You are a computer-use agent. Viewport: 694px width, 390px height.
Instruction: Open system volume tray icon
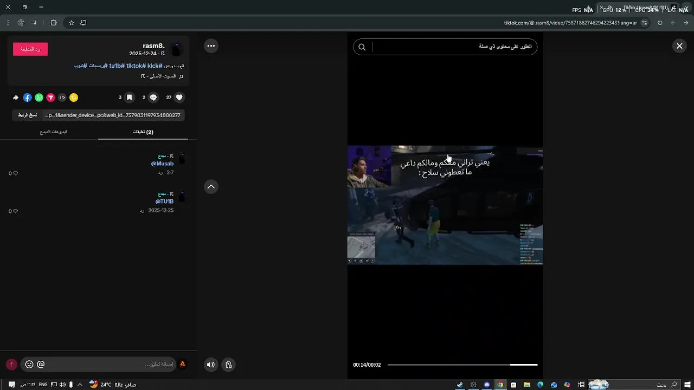(x=62, y=385)
